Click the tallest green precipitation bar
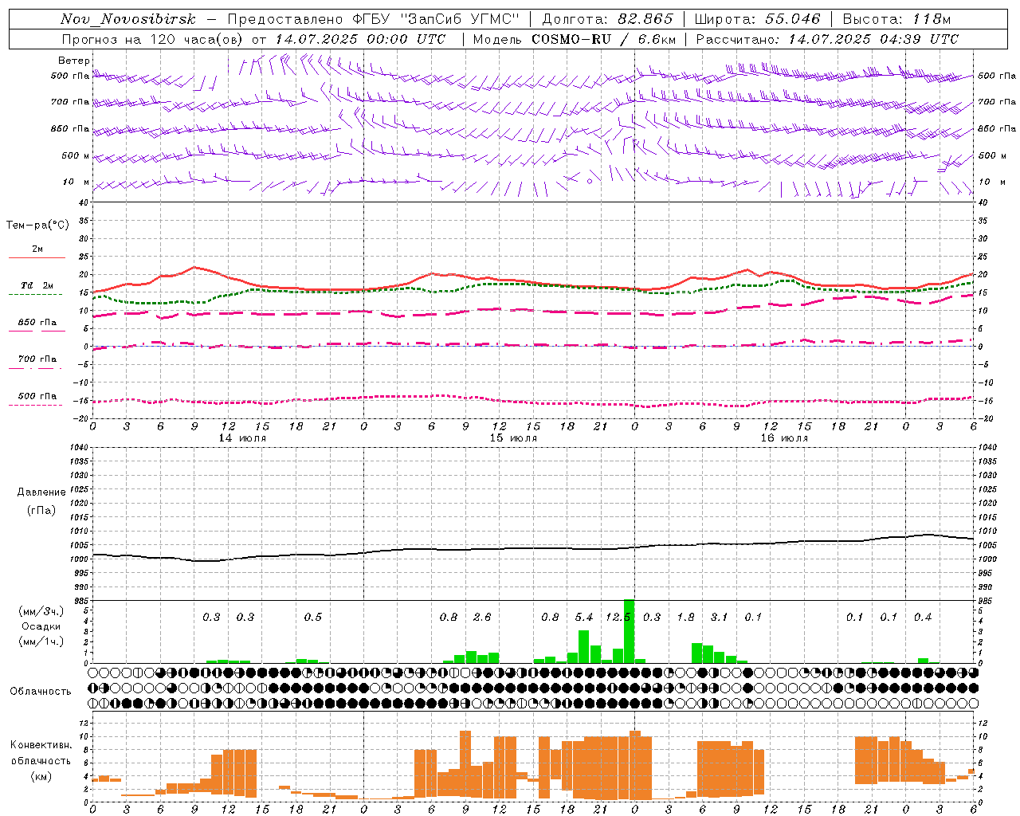The height and width of the screenshot is (816, 1020). (x=629, y=631)
